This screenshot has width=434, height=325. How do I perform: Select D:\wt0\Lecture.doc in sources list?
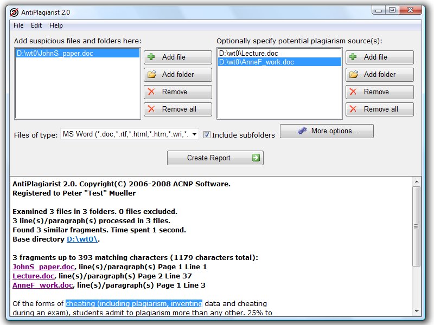click(248, 54)
